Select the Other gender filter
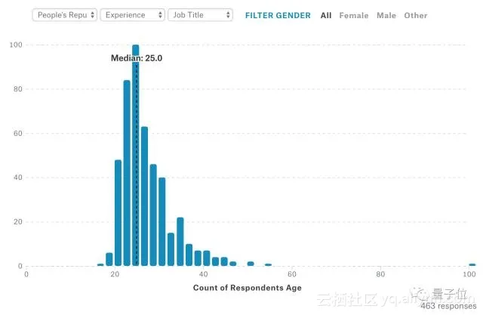This screenshot has height=315, width=483. [x=416, y=15]
